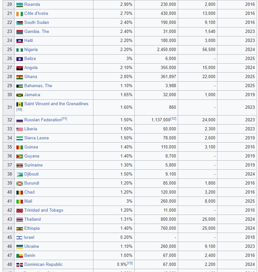This screenshot has height=272, width=258.
Task: Open the Côte d'Ivoire link
Action: pos(36,13)
